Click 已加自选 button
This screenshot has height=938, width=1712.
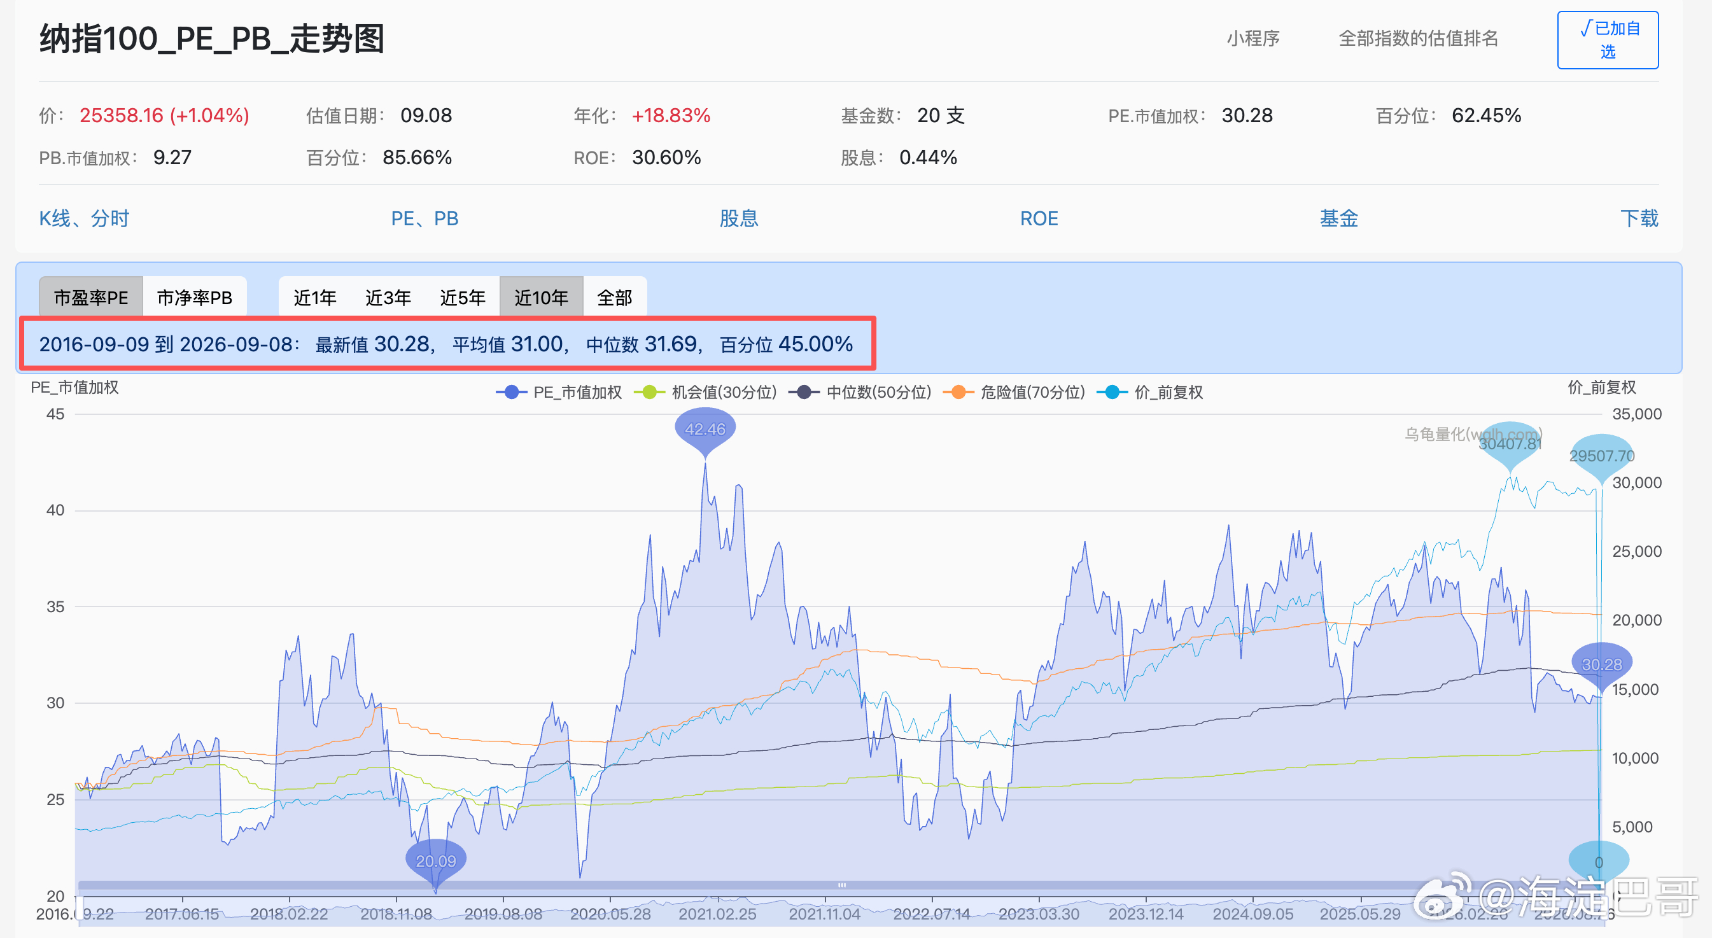pos(1608,39)
